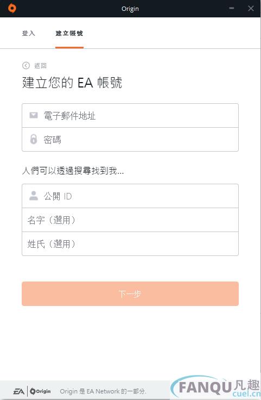Go back via the 返回 link

click(x=40, y=66)
